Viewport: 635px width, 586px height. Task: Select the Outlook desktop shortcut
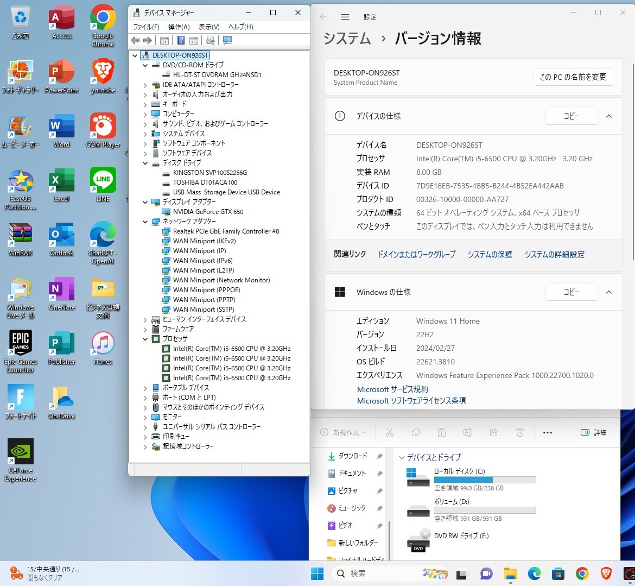click(x=61, y=240)
